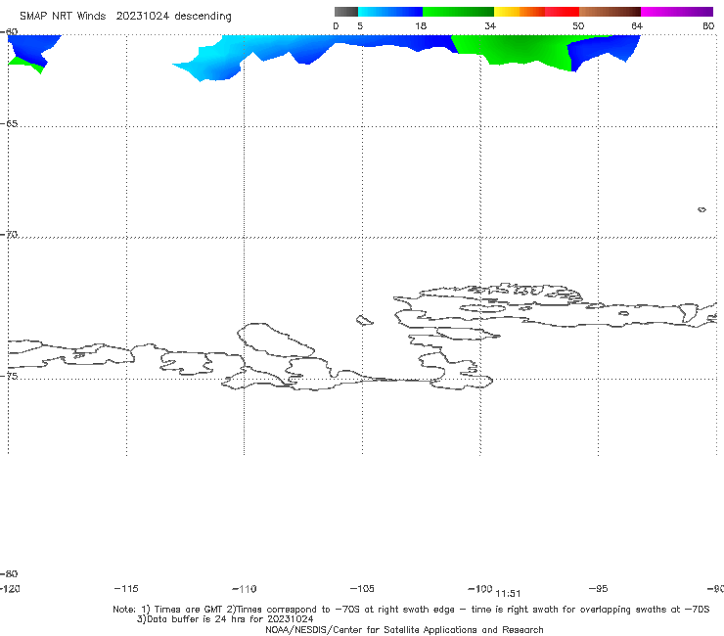Image resolution: width=724 pixels, height=636 pixels.
Task: Click the yellow-orange segment of the color bar
Action: pyautogui.click(x=520, y=12)
